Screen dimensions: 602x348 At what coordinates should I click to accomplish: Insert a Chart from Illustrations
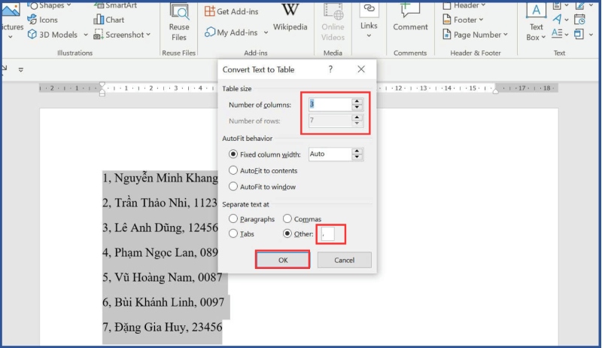[x=109, y=20]
